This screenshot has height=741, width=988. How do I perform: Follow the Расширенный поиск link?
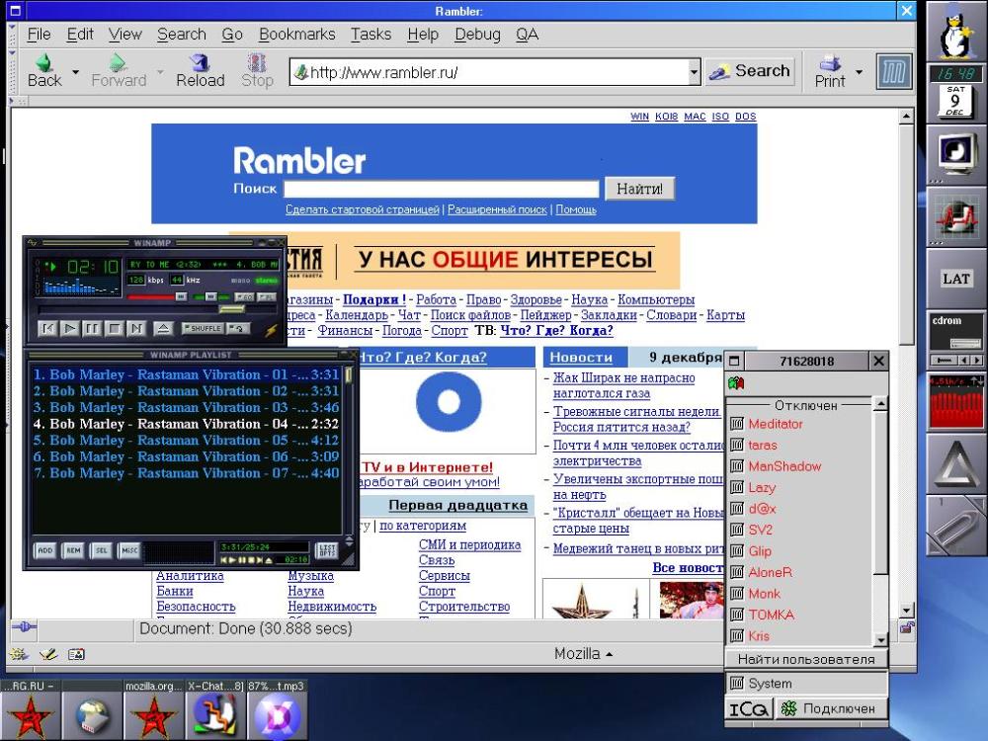(x=497, y=209)
